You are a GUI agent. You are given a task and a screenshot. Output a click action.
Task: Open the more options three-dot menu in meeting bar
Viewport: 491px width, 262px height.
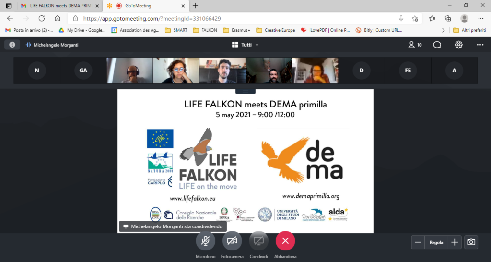pos(480,45)
